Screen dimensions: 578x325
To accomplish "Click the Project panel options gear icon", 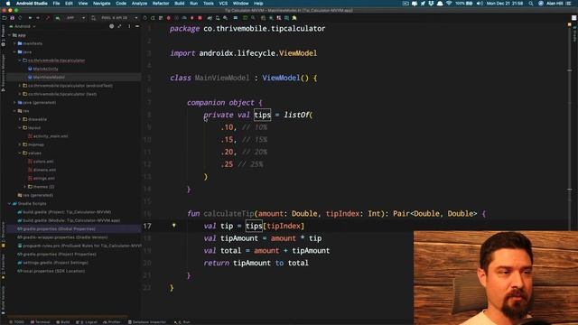I will pyautogui.click(x=129, y=26).
